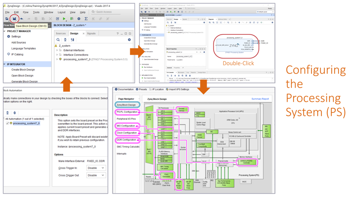Click the gear Settings icon in enlarged main toolbar

(x=79, y=19)
